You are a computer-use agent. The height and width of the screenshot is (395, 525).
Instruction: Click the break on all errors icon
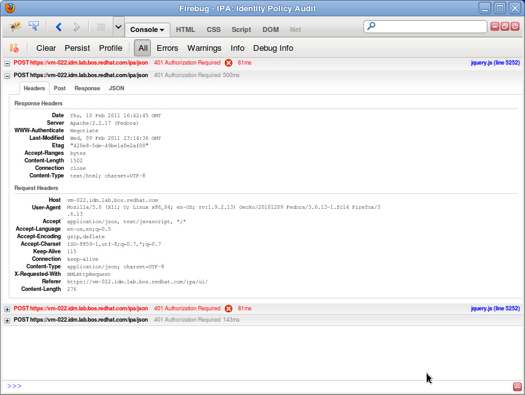pos(14,48)
